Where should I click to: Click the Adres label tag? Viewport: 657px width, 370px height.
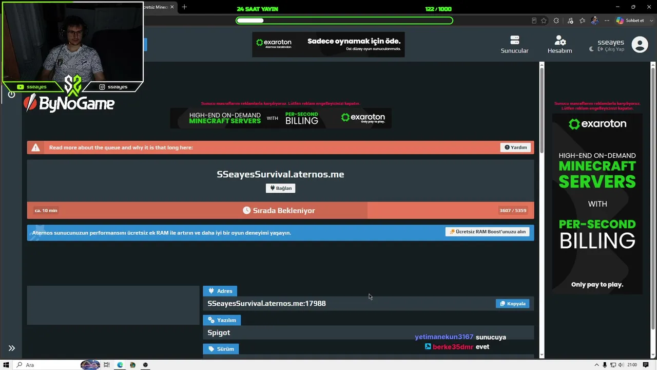click(220, 291)
